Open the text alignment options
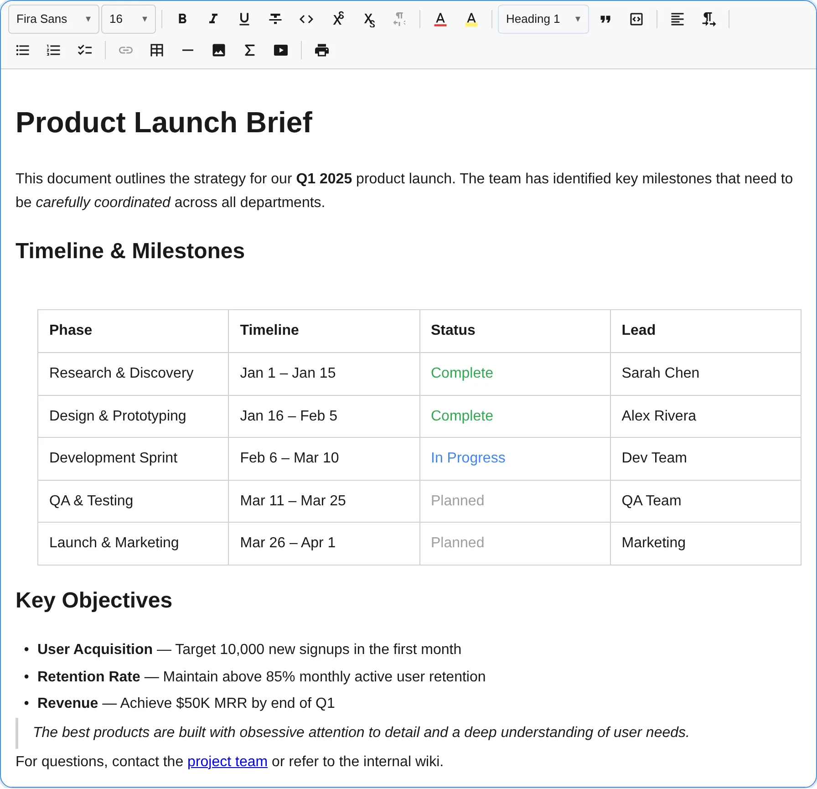Image resolution: width=817 pixels, height=789 pixels. 677,19
